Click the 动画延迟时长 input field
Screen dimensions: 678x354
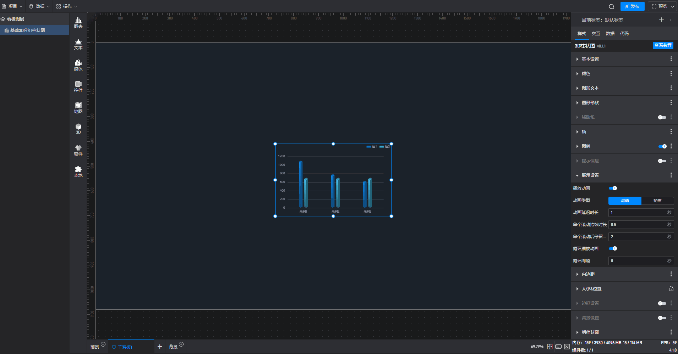(x=638, y=213)
